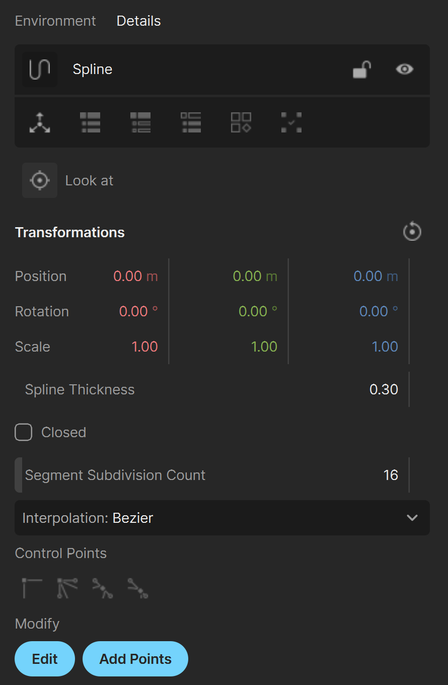The height and width of the screenshot is (685, 448).
Task: Open the squares and diamond icon tab
Action: pos(241,122)
